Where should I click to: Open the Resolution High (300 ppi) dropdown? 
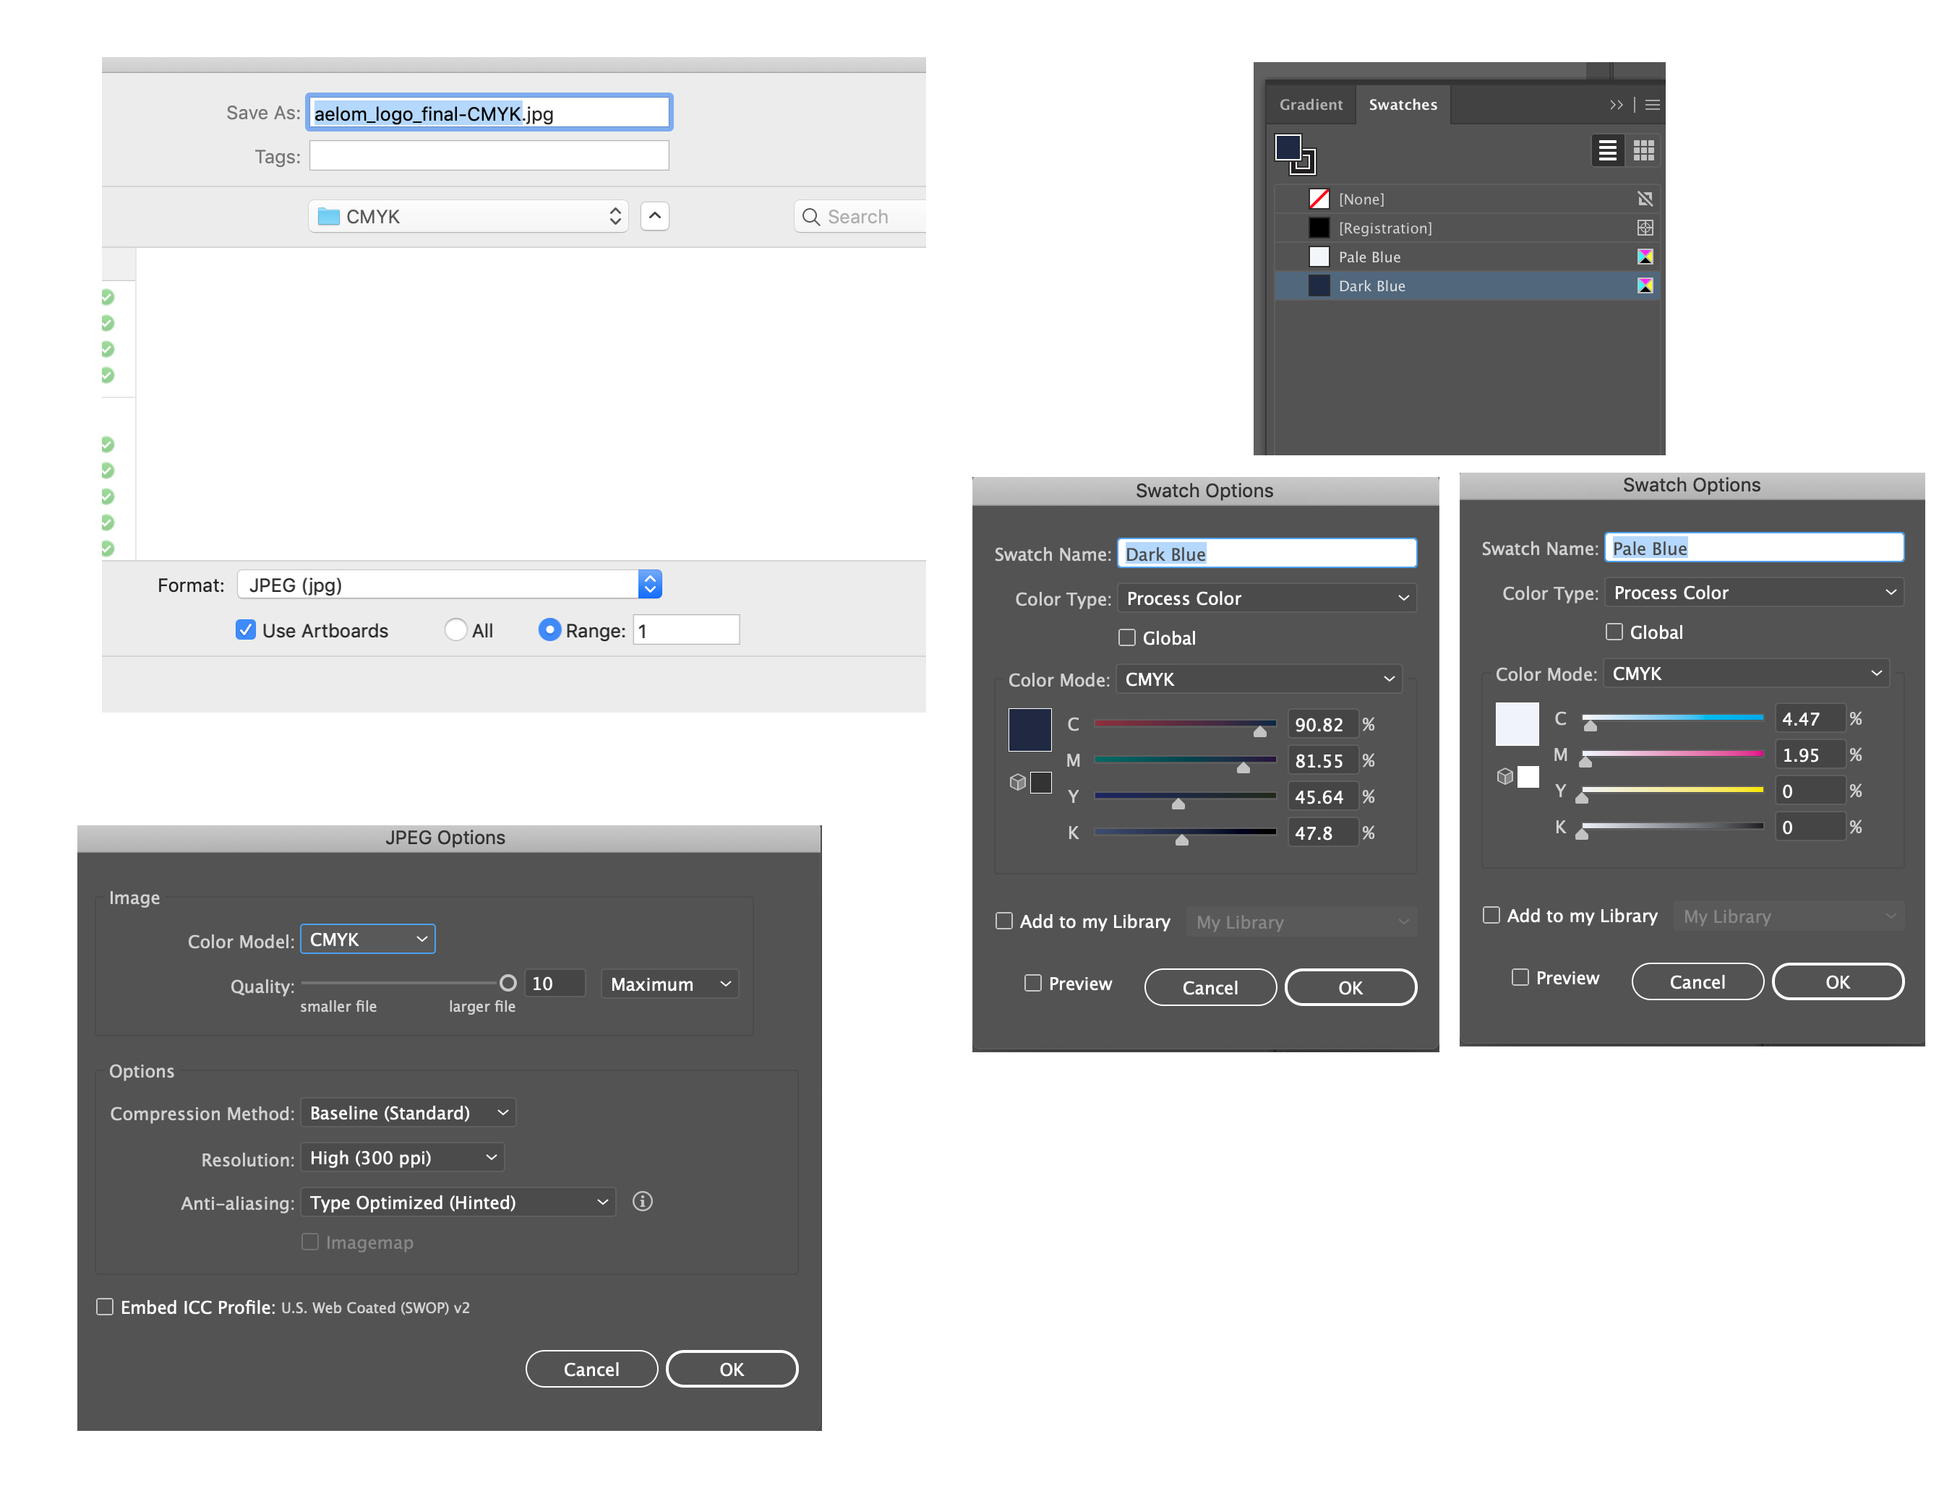[402, 1157]
